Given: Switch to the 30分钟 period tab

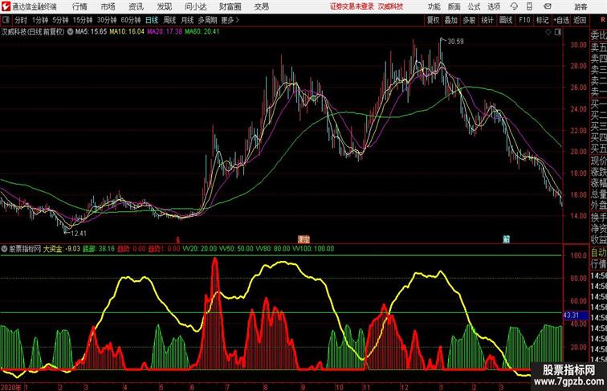Looking at the screenshot, I should [107, 20].
